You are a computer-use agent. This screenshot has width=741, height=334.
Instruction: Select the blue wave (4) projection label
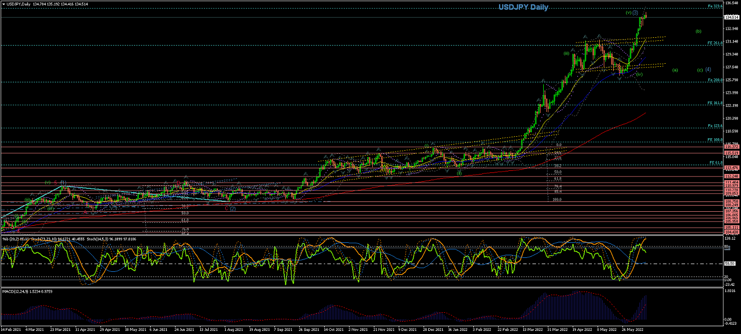(708, 69)
